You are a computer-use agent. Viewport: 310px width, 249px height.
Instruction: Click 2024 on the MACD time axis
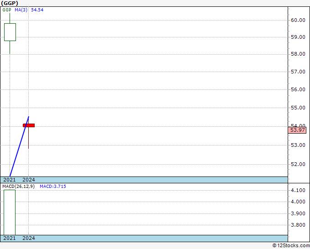point(29,238)
